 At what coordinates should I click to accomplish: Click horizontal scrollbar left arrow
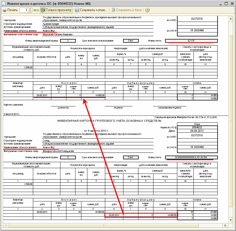click(6, 225)
